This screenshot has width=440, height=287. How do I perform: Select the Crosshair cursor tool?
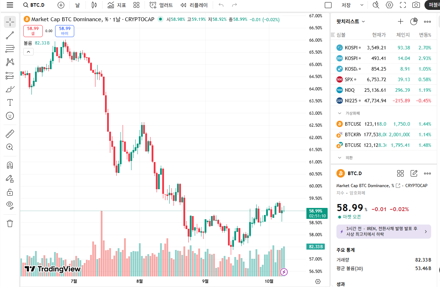10,22
